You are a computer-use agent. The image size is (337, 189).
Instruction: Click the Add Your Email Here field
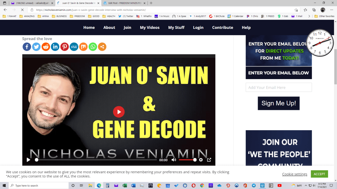278,88
